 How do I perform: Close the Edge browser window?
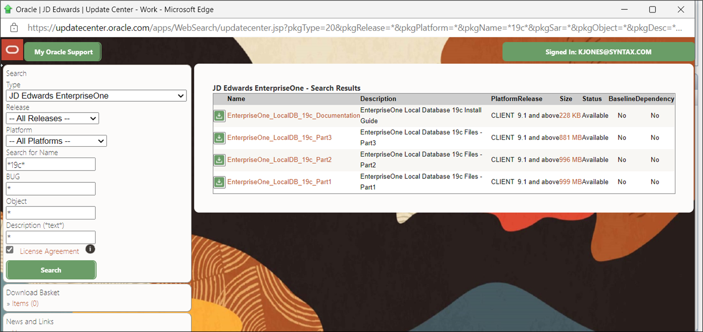coord(681,9)
